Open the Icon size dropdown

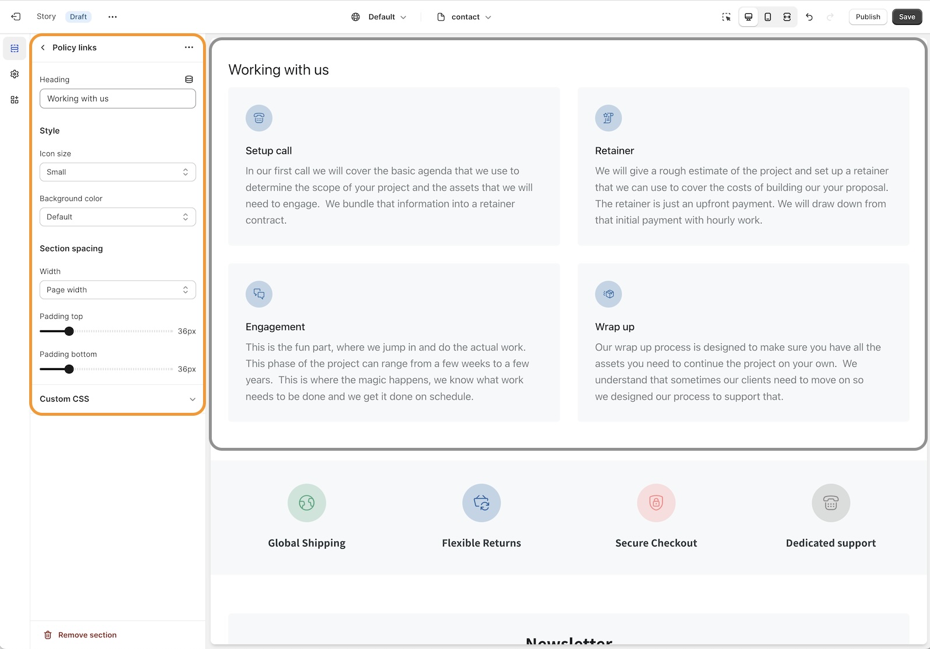[117, 172]
